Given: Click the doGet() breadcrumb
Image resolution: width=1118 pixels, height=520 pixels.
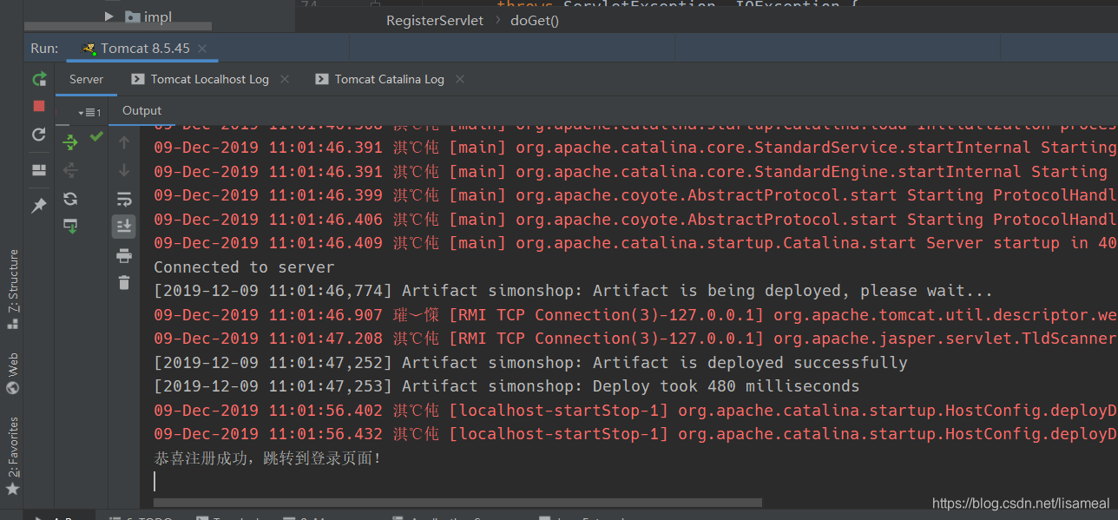Looking at the screenshot, I should click(x=535, y=20).
